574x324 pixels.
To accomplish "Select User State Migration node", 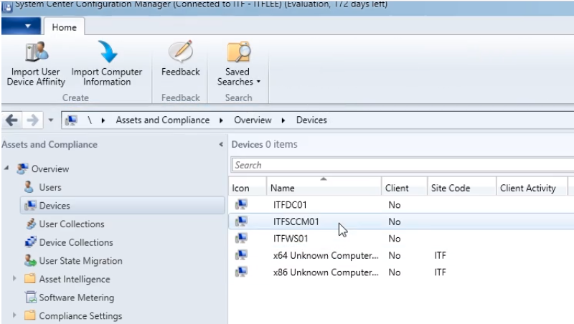I will (80, 261).
